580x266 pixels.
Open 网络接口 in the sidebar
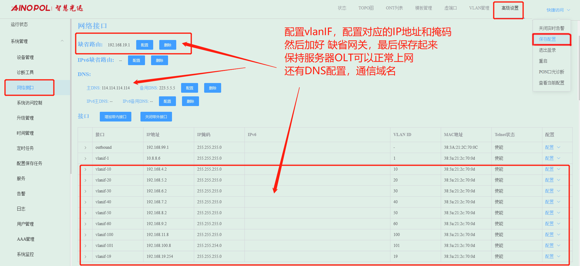click(25, 88)
